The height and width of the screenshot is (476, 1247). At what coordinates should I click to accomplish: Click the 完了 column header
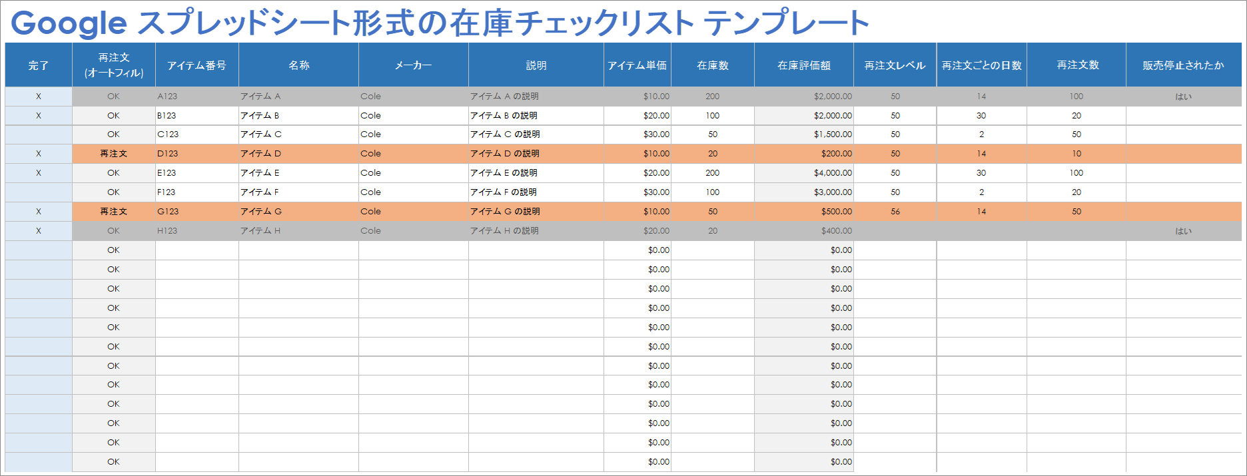tap(38, 65)
